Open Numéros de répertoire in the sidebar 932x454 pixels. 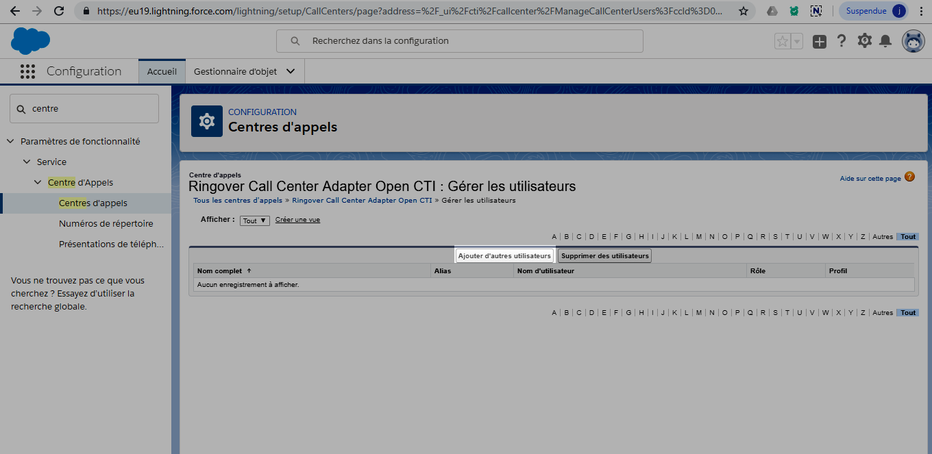(106, 224)
